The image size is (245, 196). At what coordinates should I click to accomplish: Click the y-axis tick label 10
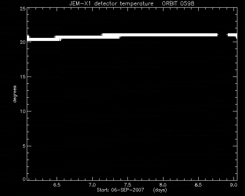pos(23,111)
